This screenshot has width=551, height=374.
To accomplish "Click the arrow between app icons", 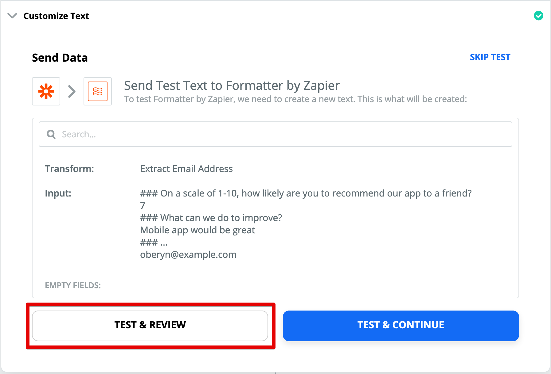I will (72, 91).
